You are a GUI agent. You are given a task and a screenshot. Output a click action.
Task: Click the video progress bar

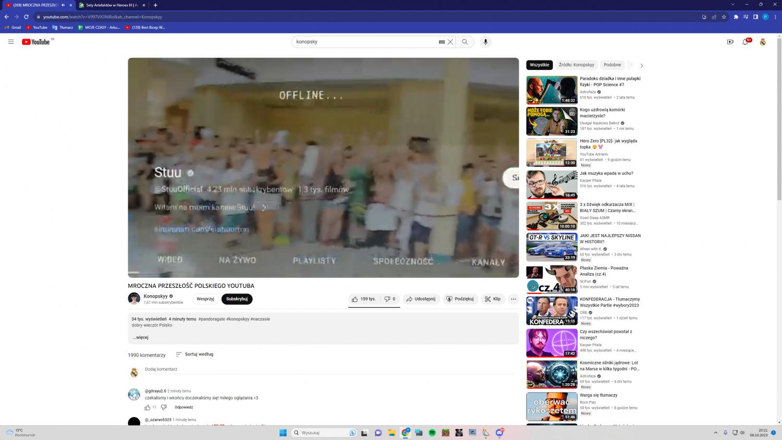323,273
